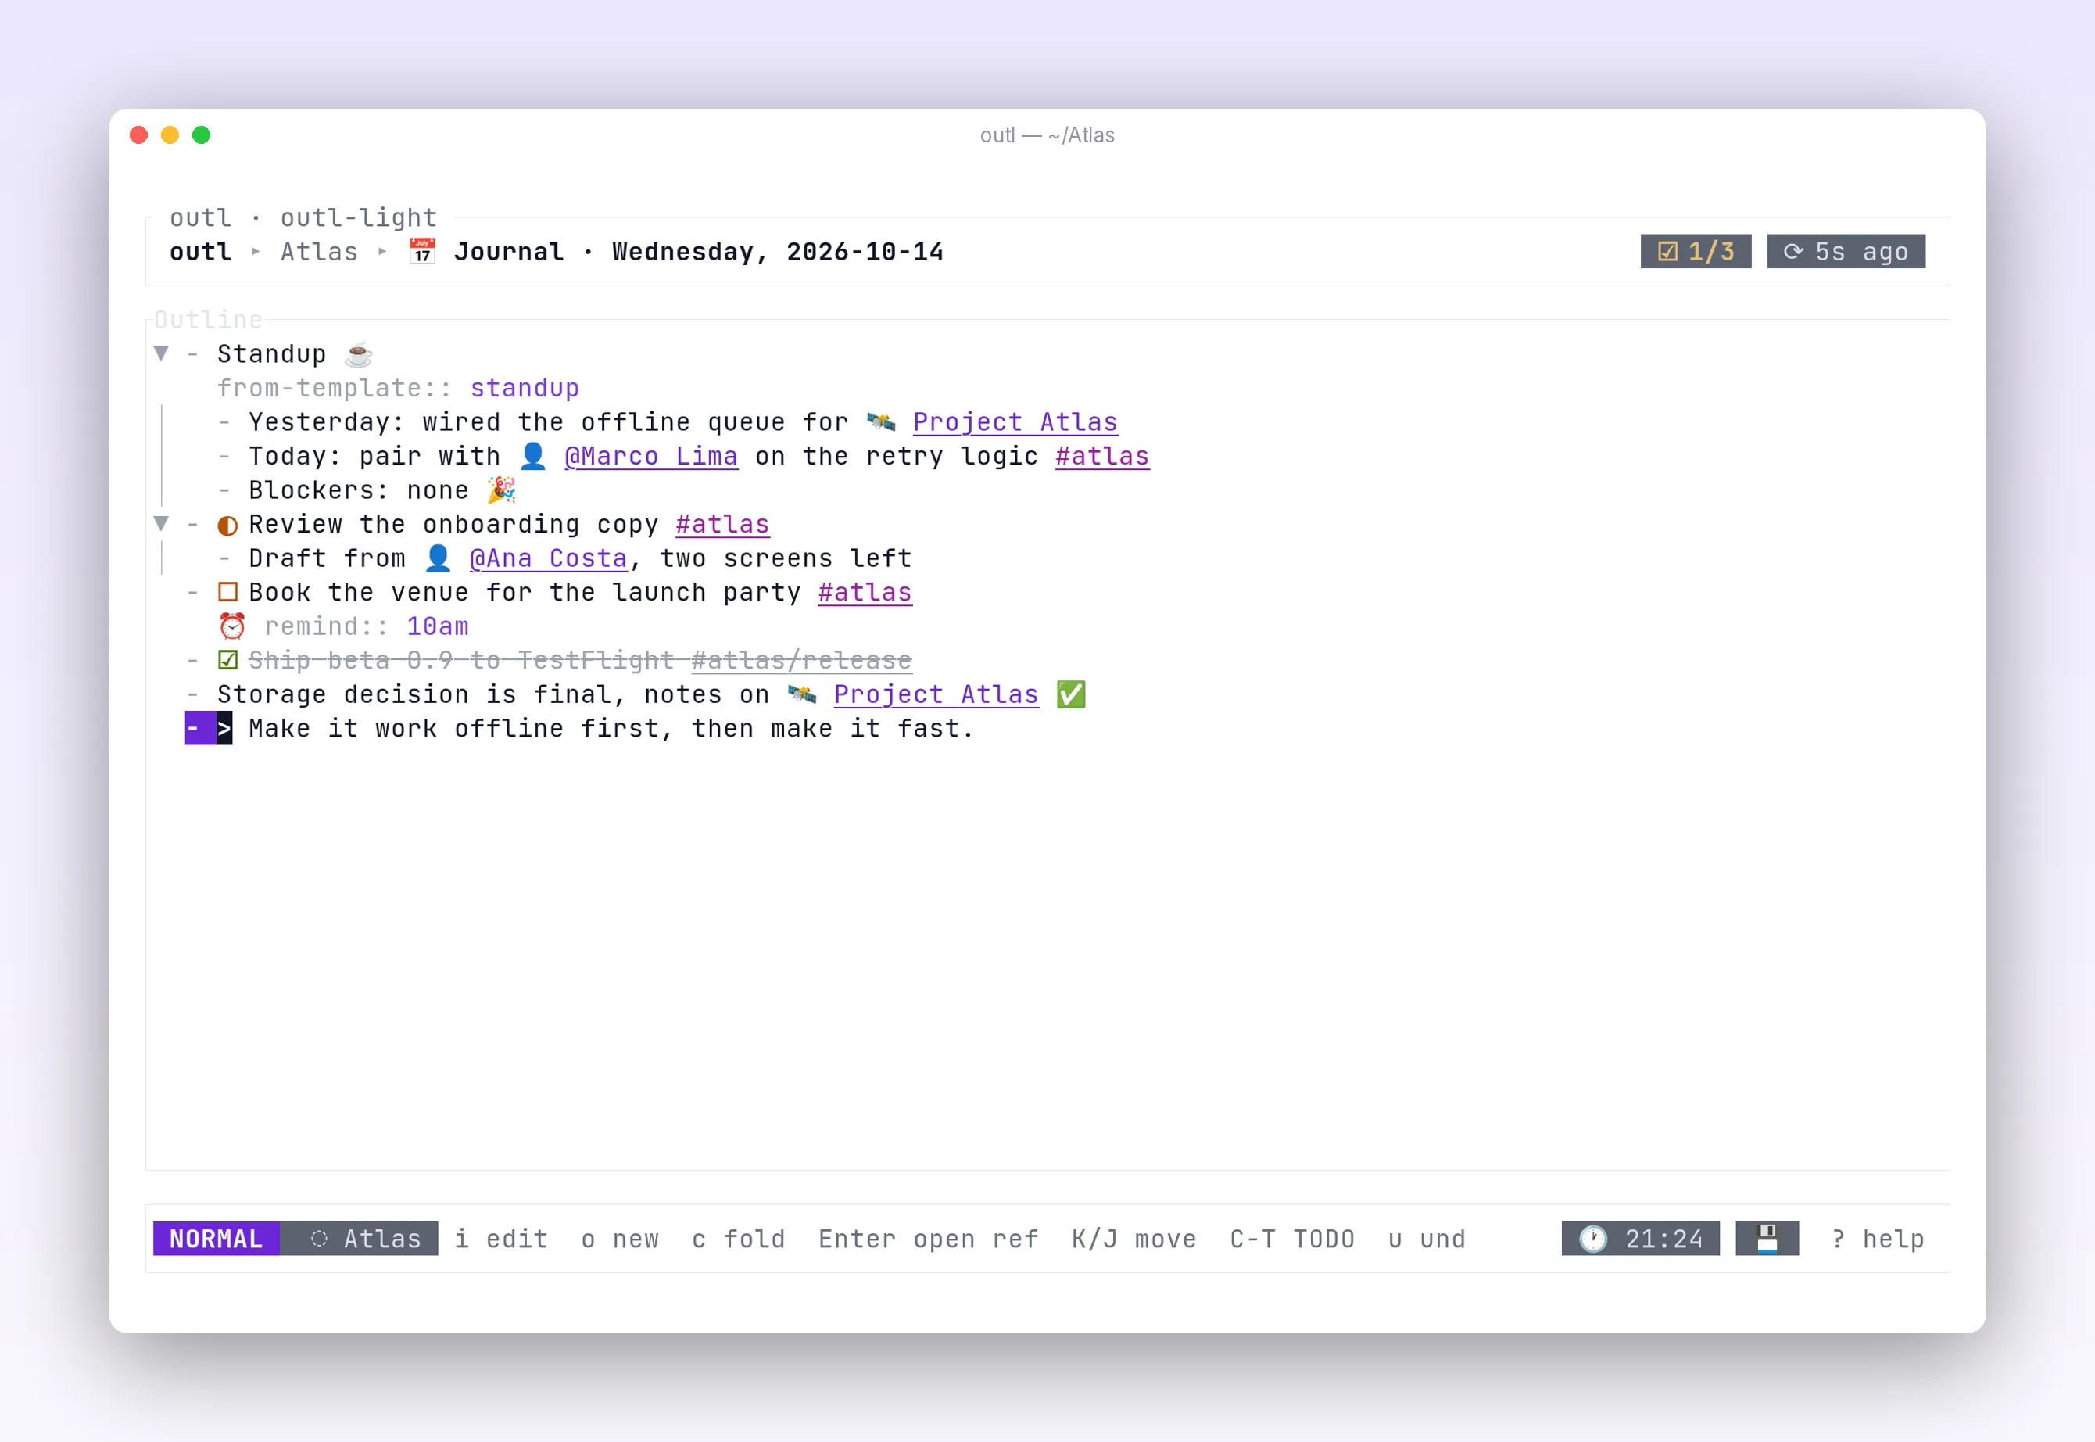
Task: Click the o new hint
Action: pyautogui.click(x=619, y=1239)
